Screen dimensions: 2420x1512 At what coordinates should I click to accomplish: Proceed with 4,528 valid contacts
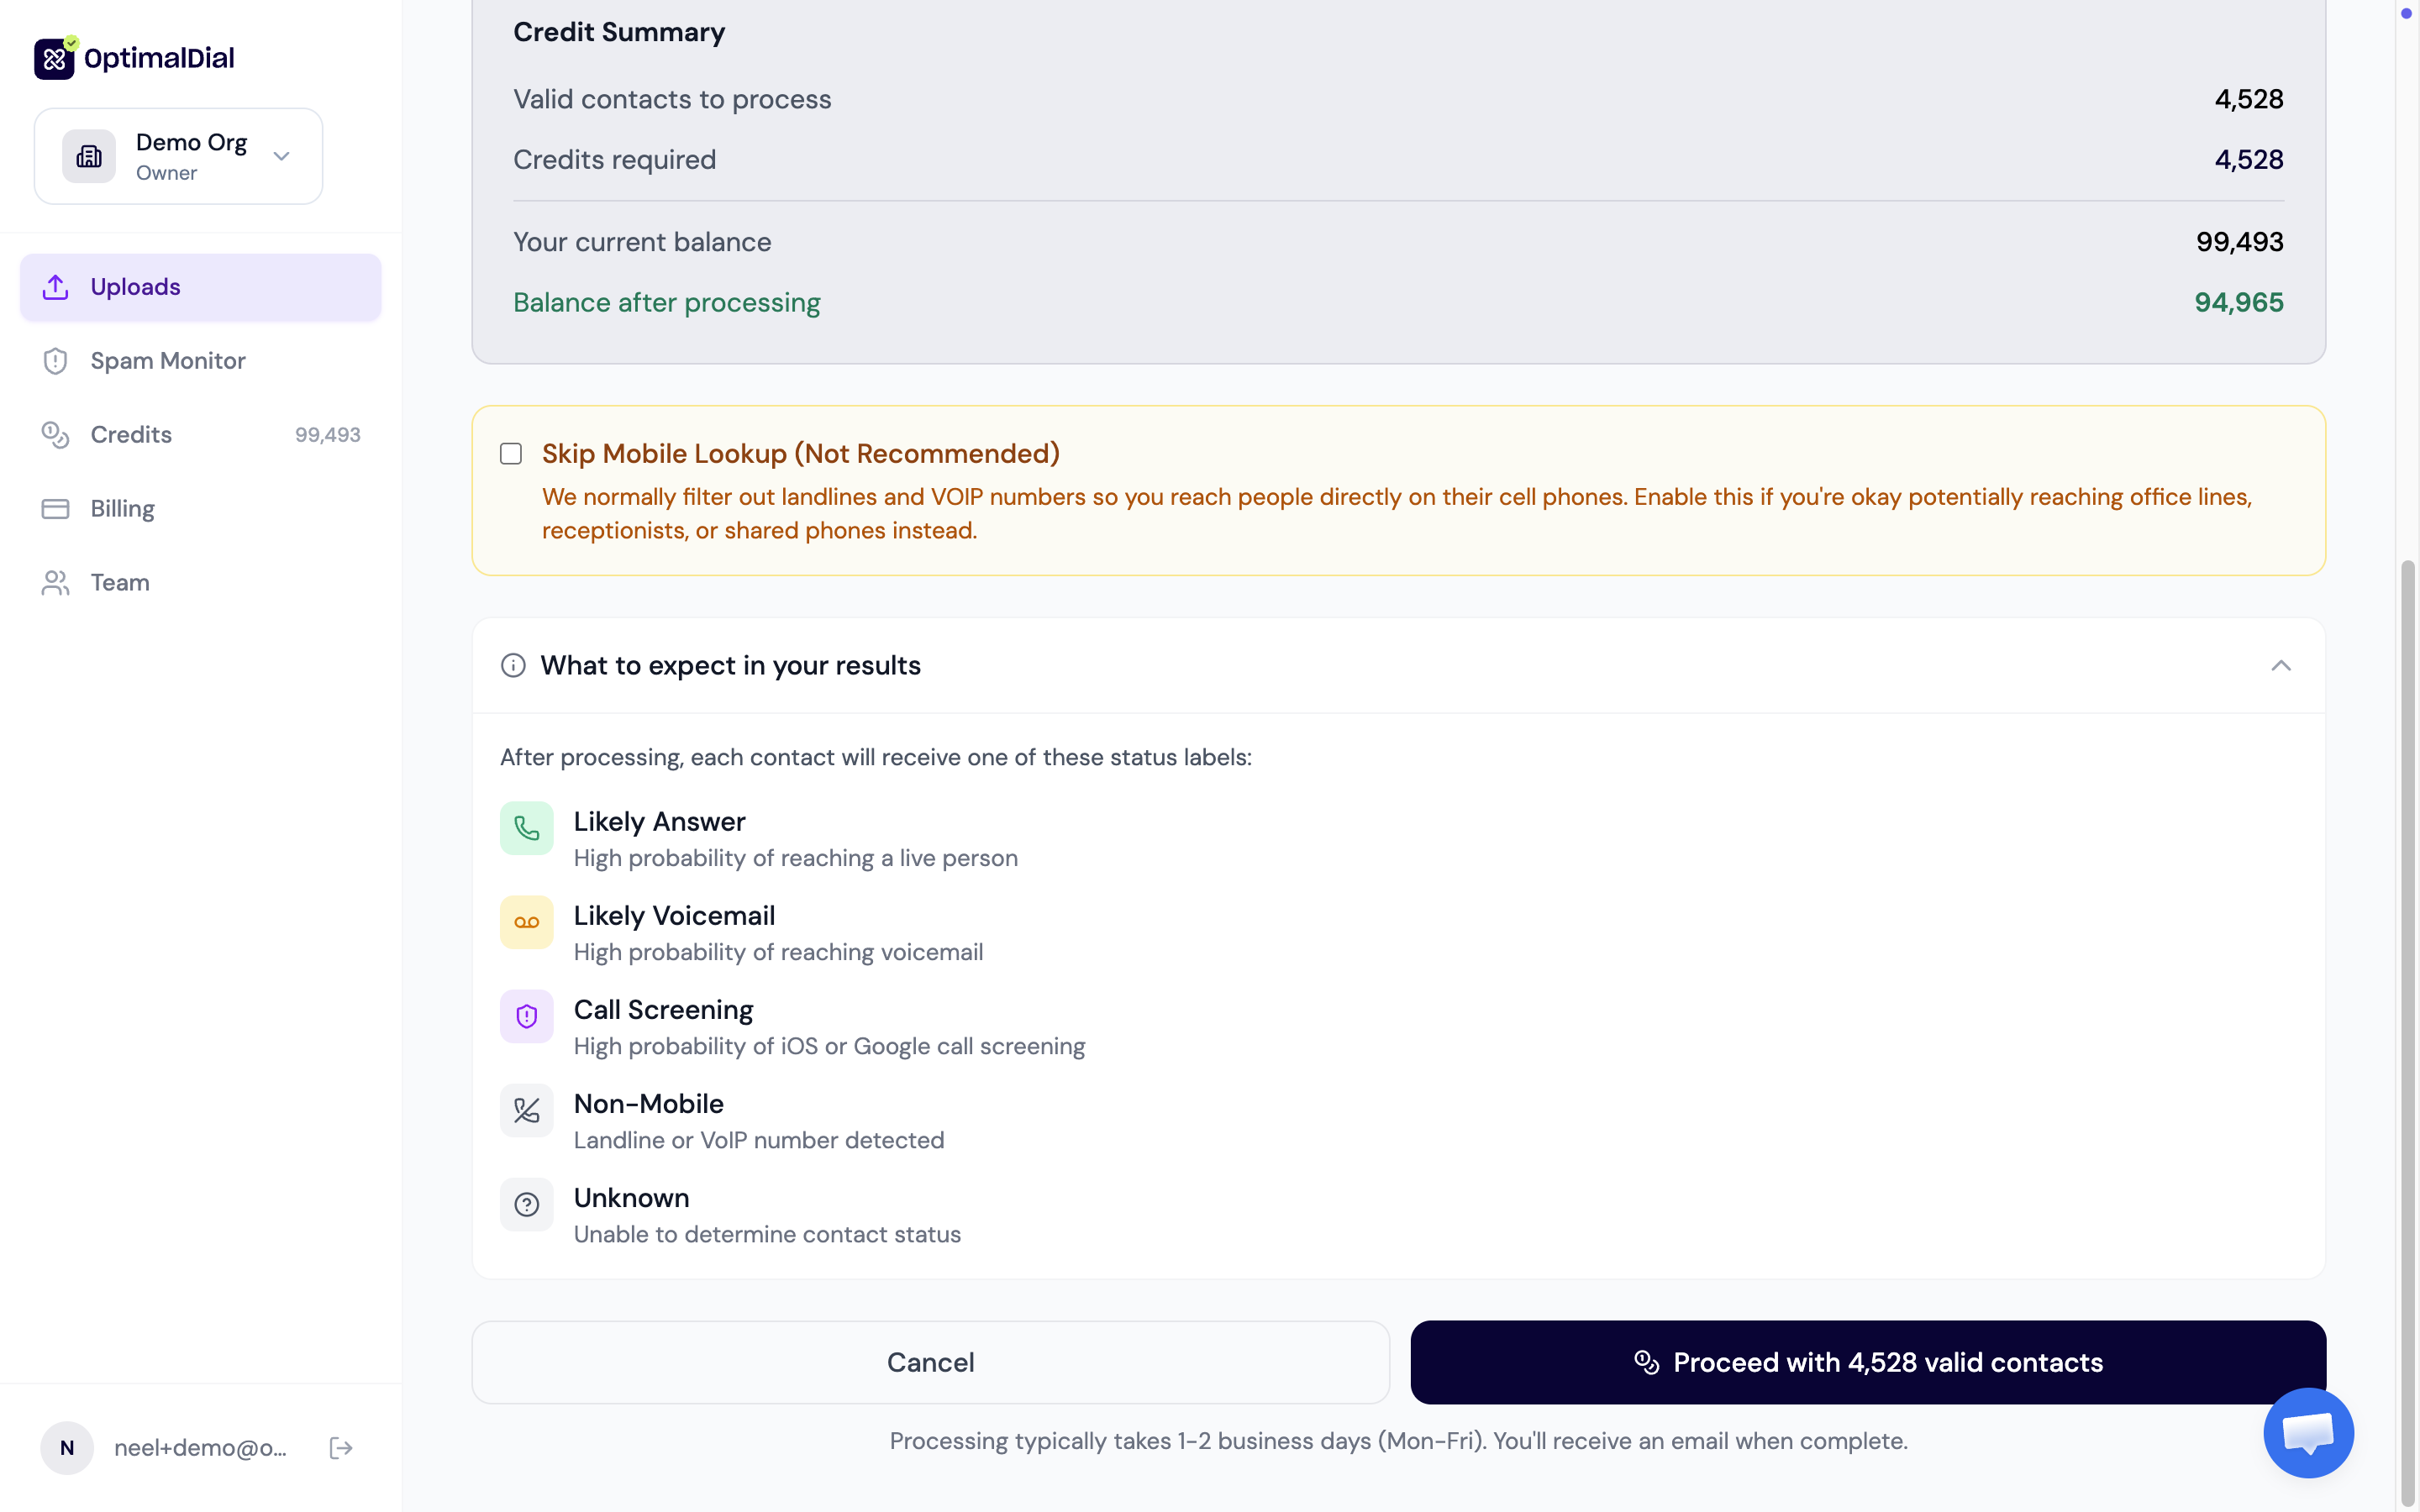click(x=1867, y=1362)
